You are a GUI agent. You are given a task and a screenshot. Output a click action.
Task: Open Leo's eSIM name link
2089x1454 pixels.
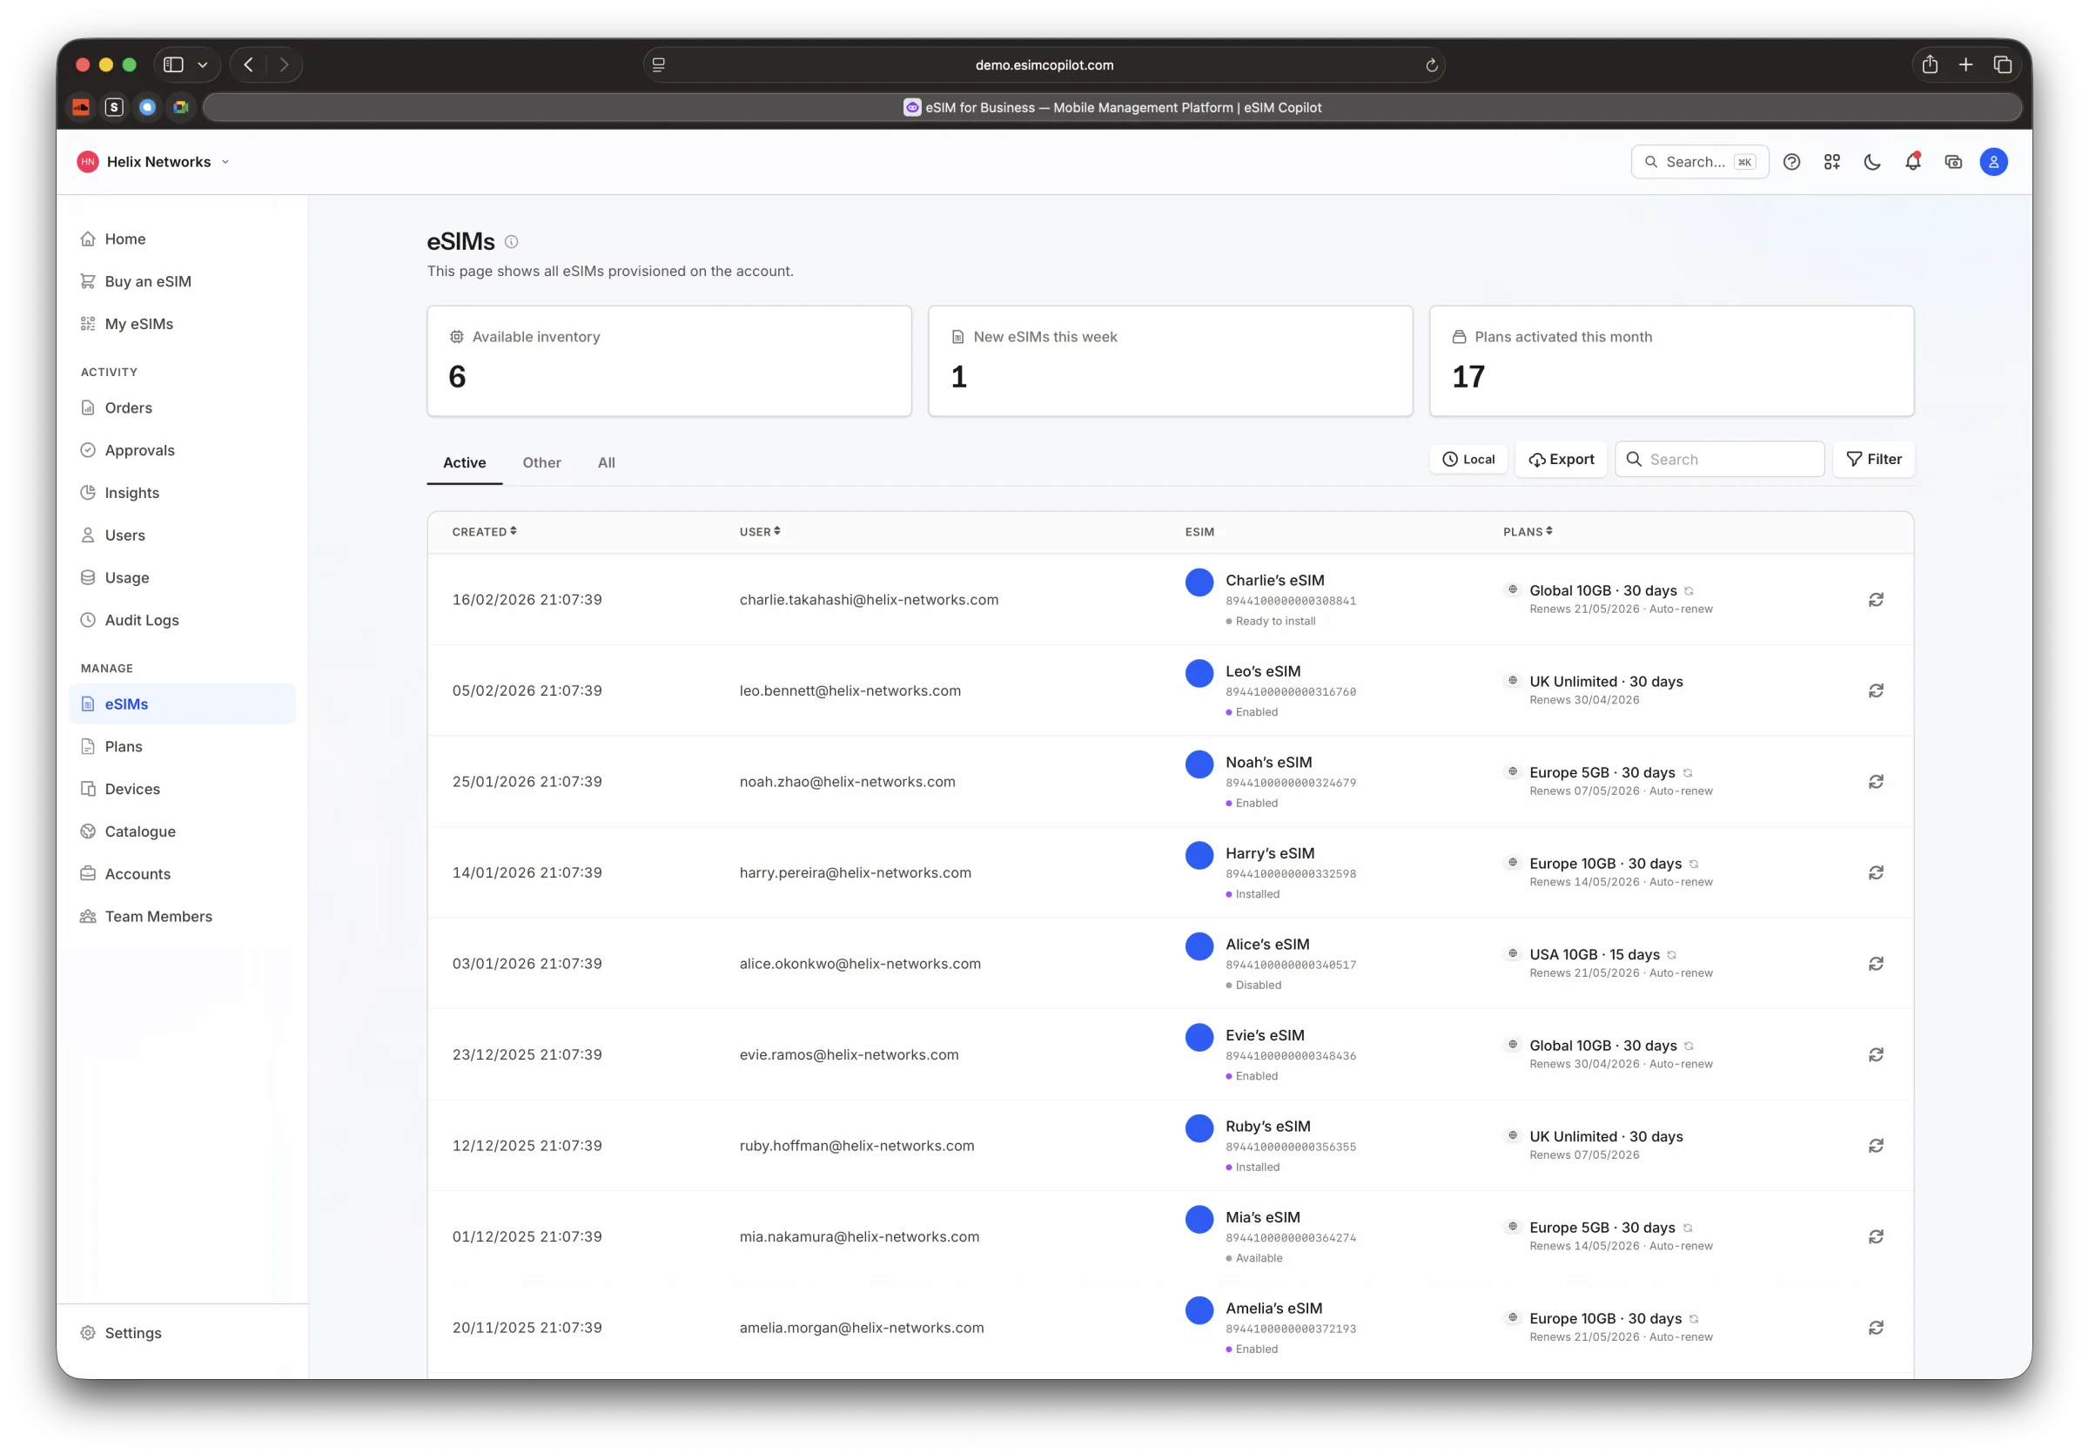pyautogui.click(x=1263, y=671)
